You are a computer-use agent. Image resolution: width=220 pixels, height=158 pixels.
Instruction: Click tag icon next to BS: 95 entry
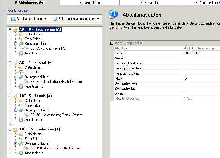tap(27, 48)
